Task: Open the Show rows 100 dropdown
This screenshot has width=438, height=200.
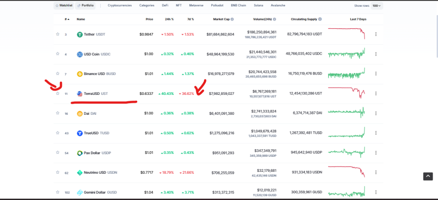Action: [x=377, y=5]
